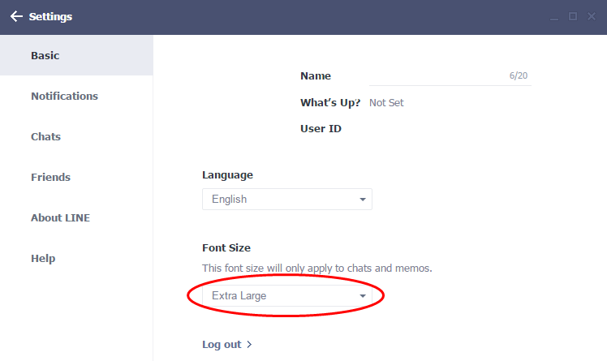This screenshot has height=361, width=607.
Task: Close the Settings window
Action: pos(590,16)
